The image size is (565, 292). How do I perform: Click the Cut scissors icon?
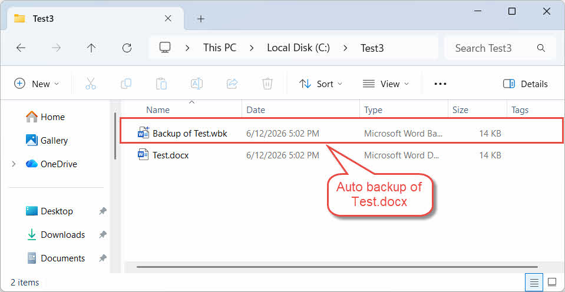(91, 84)
